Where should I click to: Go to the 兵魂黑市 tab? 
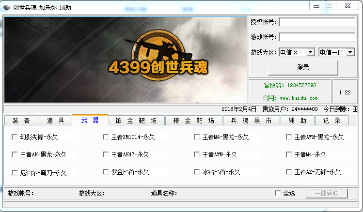click(x=252, y=121)
